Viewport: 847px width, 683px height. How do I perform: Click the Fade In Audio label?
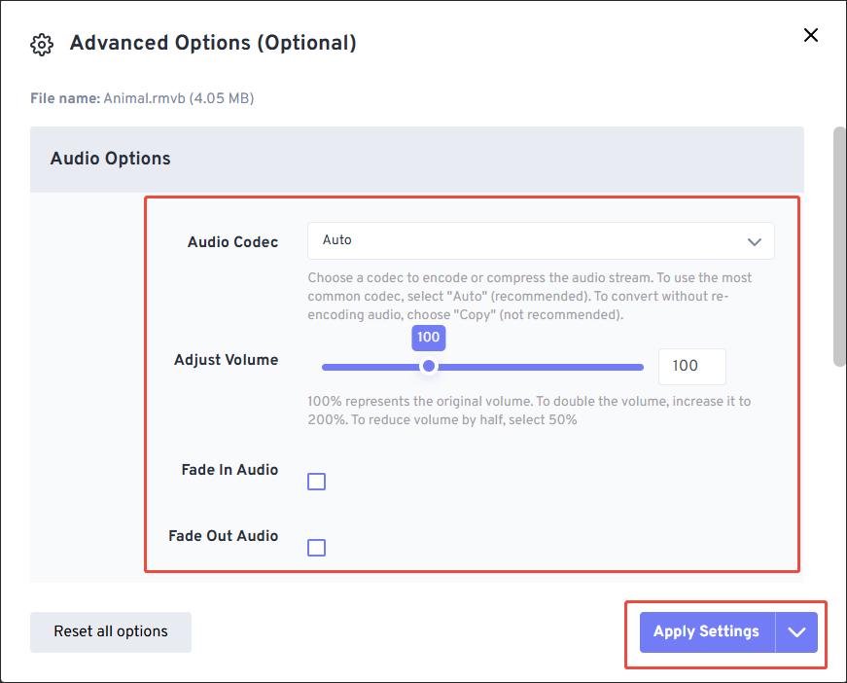[x=229, y=469]
